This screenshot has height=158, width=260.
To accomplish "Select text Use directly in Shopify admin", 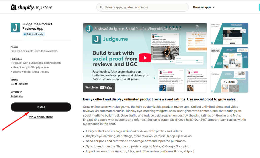I will 31,67.
